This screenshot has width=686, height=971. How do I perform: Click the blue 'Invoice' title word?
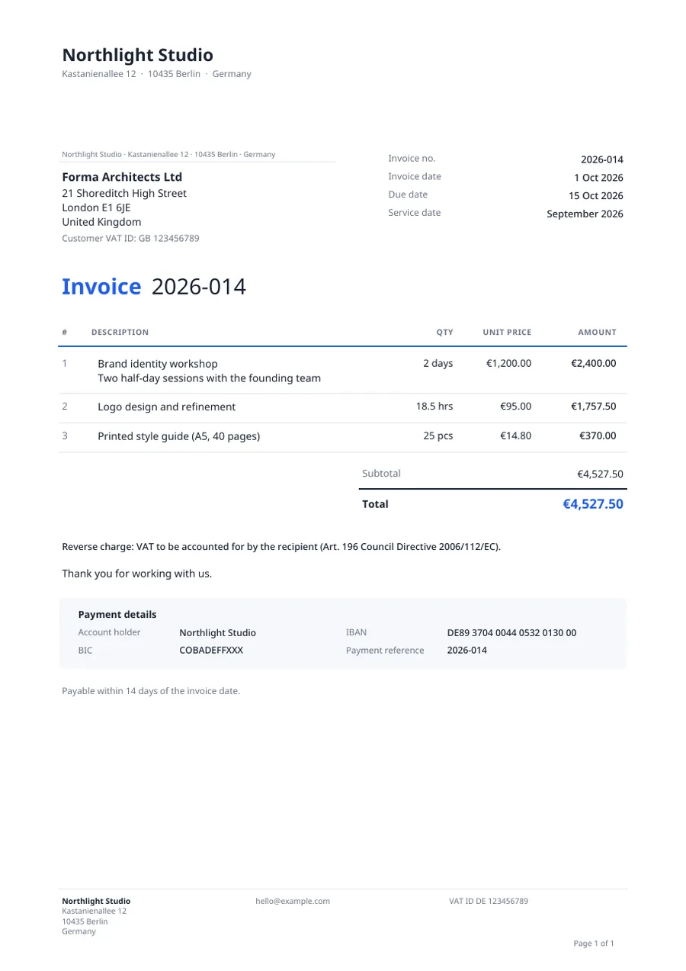point(101,287)
